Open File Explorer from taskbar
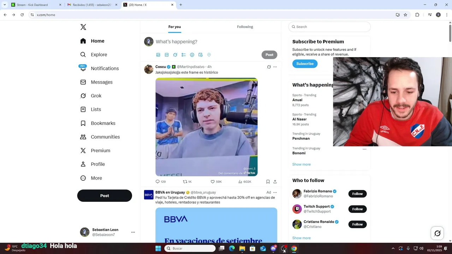The width and height of the screenshot is (452, 254). 242,248
